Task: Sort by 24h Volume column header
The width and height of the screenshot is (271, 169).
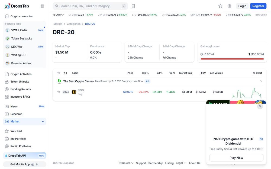Action: 216,73
